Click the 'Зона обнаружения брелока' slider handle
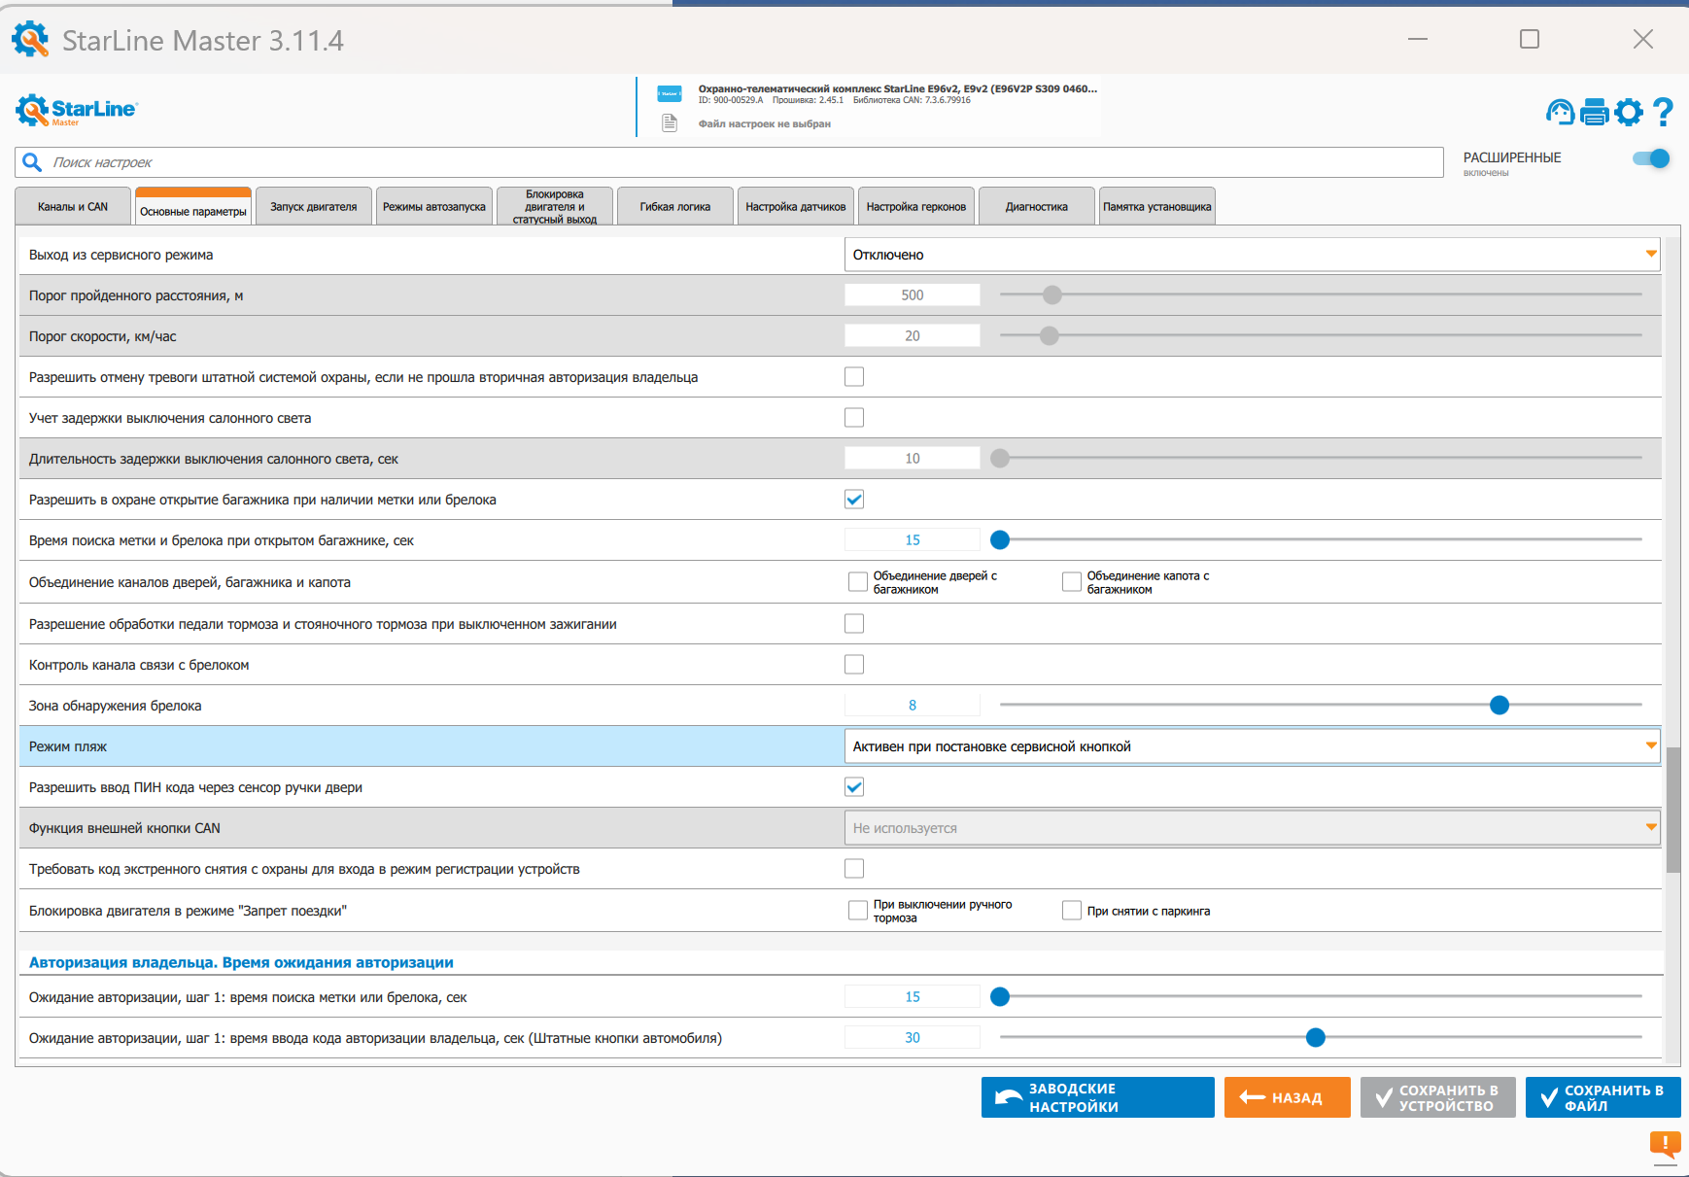The height and width of the screenshot is (1177, 1689). [1499, 705]
